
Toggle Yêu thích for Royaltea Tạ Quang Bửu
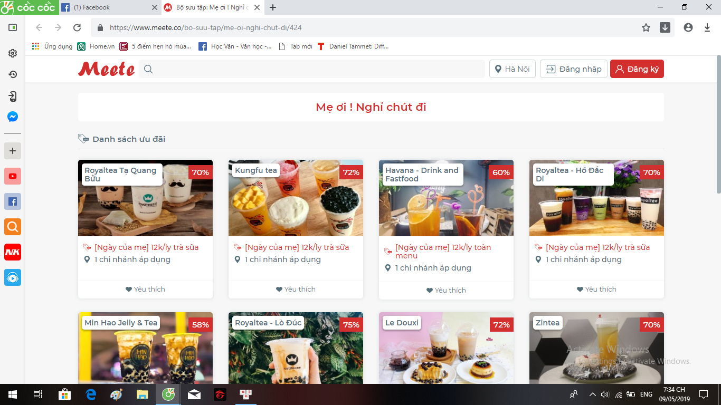click(x=145, y=289)
